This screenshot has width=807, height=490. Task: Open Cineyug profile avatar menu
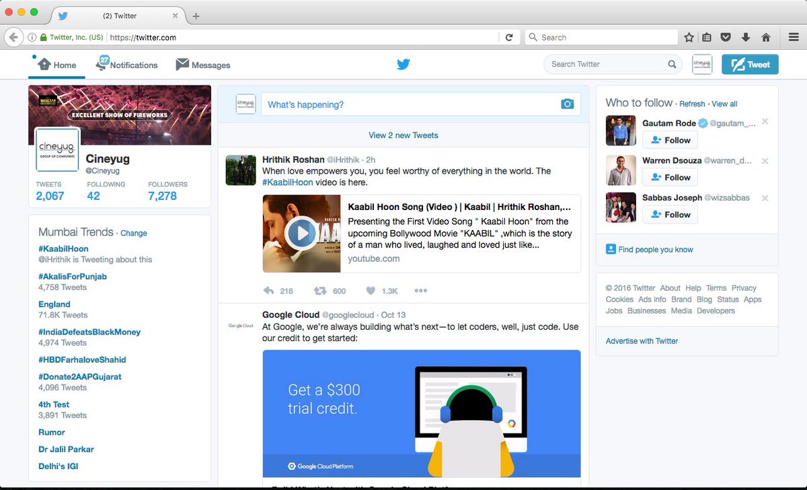pos(702,65)
